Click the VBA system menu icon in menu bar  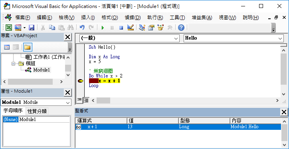[x=8, y=17]
